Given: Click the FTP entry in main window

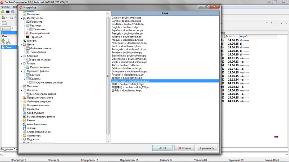Looking at the screenshot, I should (8, 44).
